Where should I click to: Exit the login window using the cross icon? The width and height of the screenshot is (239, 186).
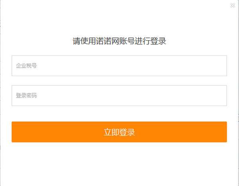(233, 6)
